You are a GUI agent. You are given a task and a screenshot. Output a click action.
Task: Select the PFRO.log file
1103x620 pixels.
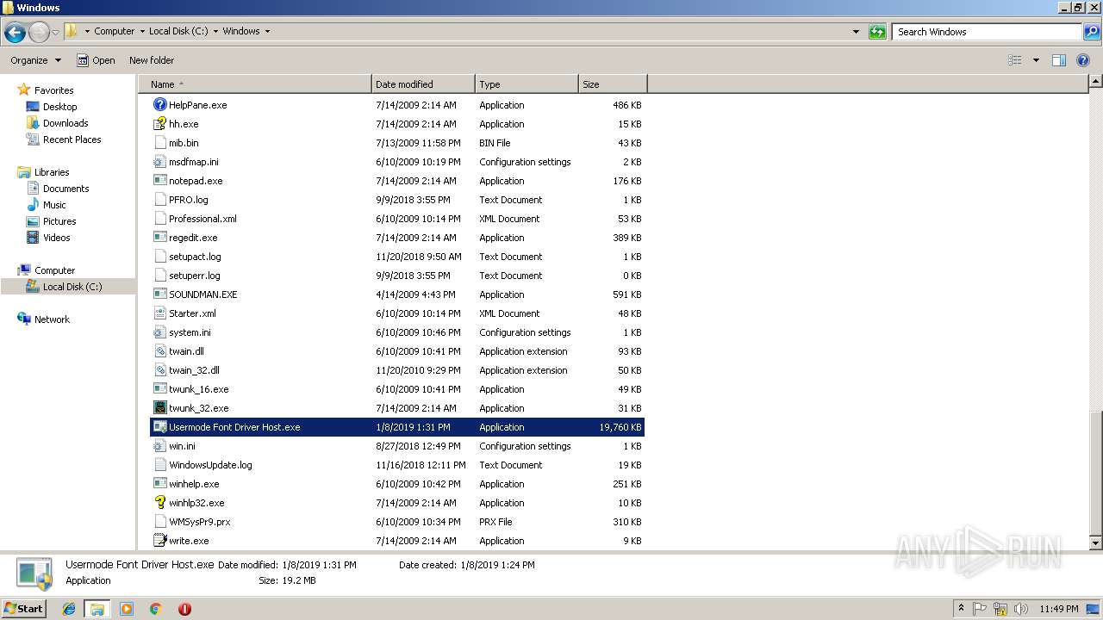click(188, 200)
